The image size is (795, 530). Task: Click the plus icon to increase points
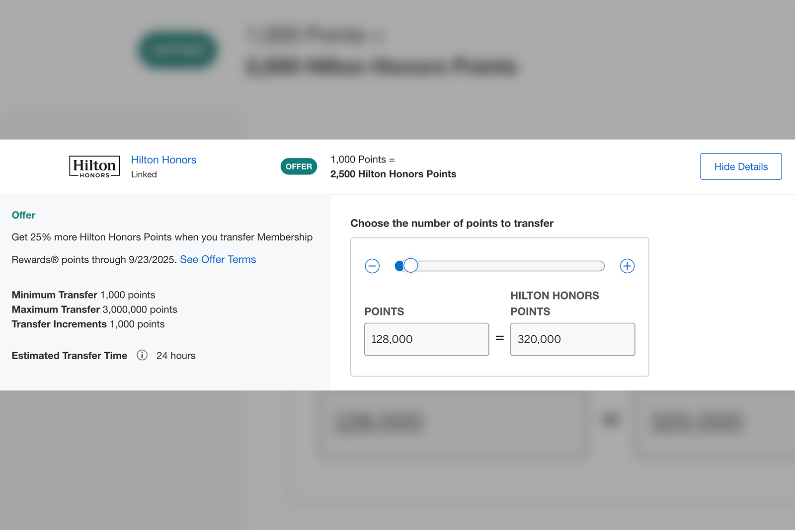627,266
